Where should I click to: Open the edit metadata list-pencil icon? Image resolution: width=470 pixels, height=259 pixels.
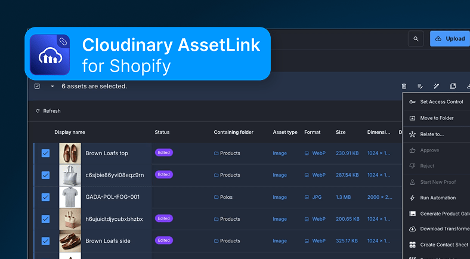tap(420, 87)
